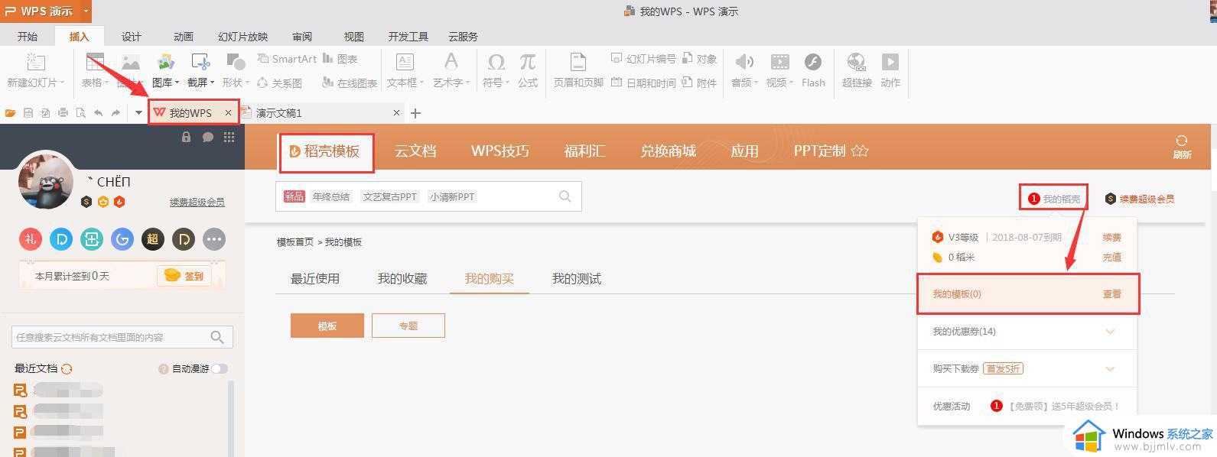Click the orange 模板 filter button

327,326
